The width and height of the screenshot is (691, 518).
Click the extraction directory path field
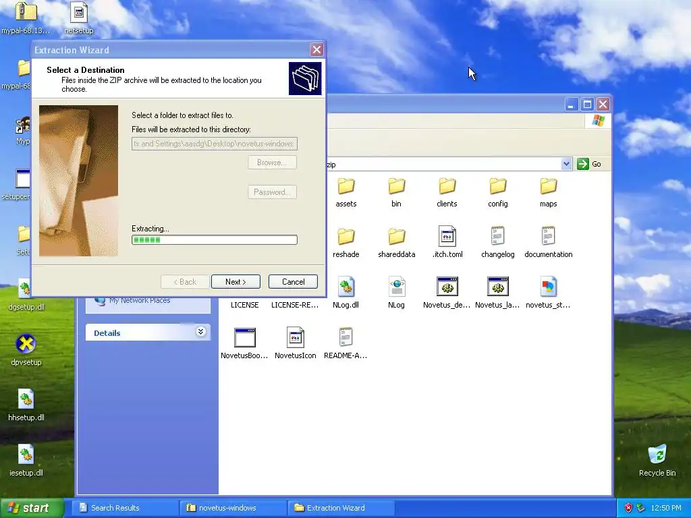click(214, 144)
